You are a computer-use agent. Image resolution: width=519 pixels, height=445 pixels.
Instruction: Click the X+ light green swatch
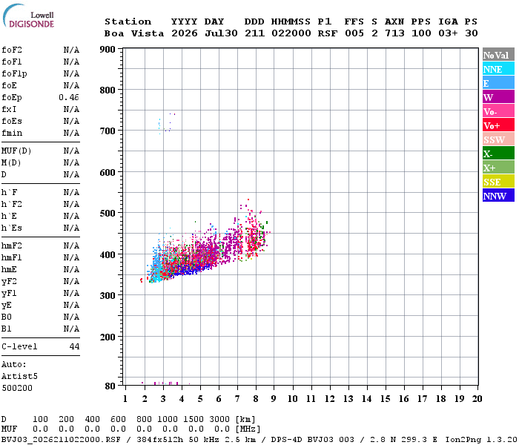(498, 167)
